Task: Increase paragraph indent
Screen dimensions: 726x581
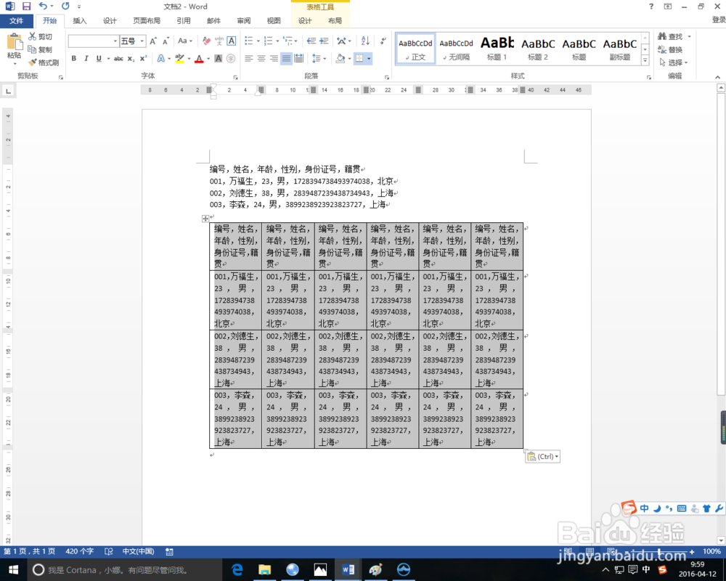Action: [324, 41]
